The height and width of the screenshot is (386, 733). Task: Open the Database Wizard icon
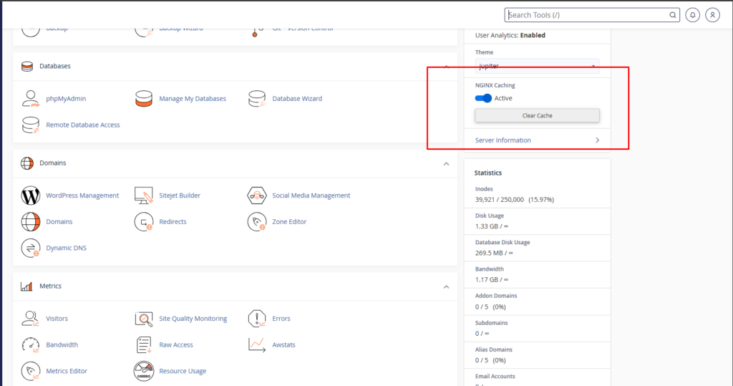pyautogui.click(x=257, y=99)
